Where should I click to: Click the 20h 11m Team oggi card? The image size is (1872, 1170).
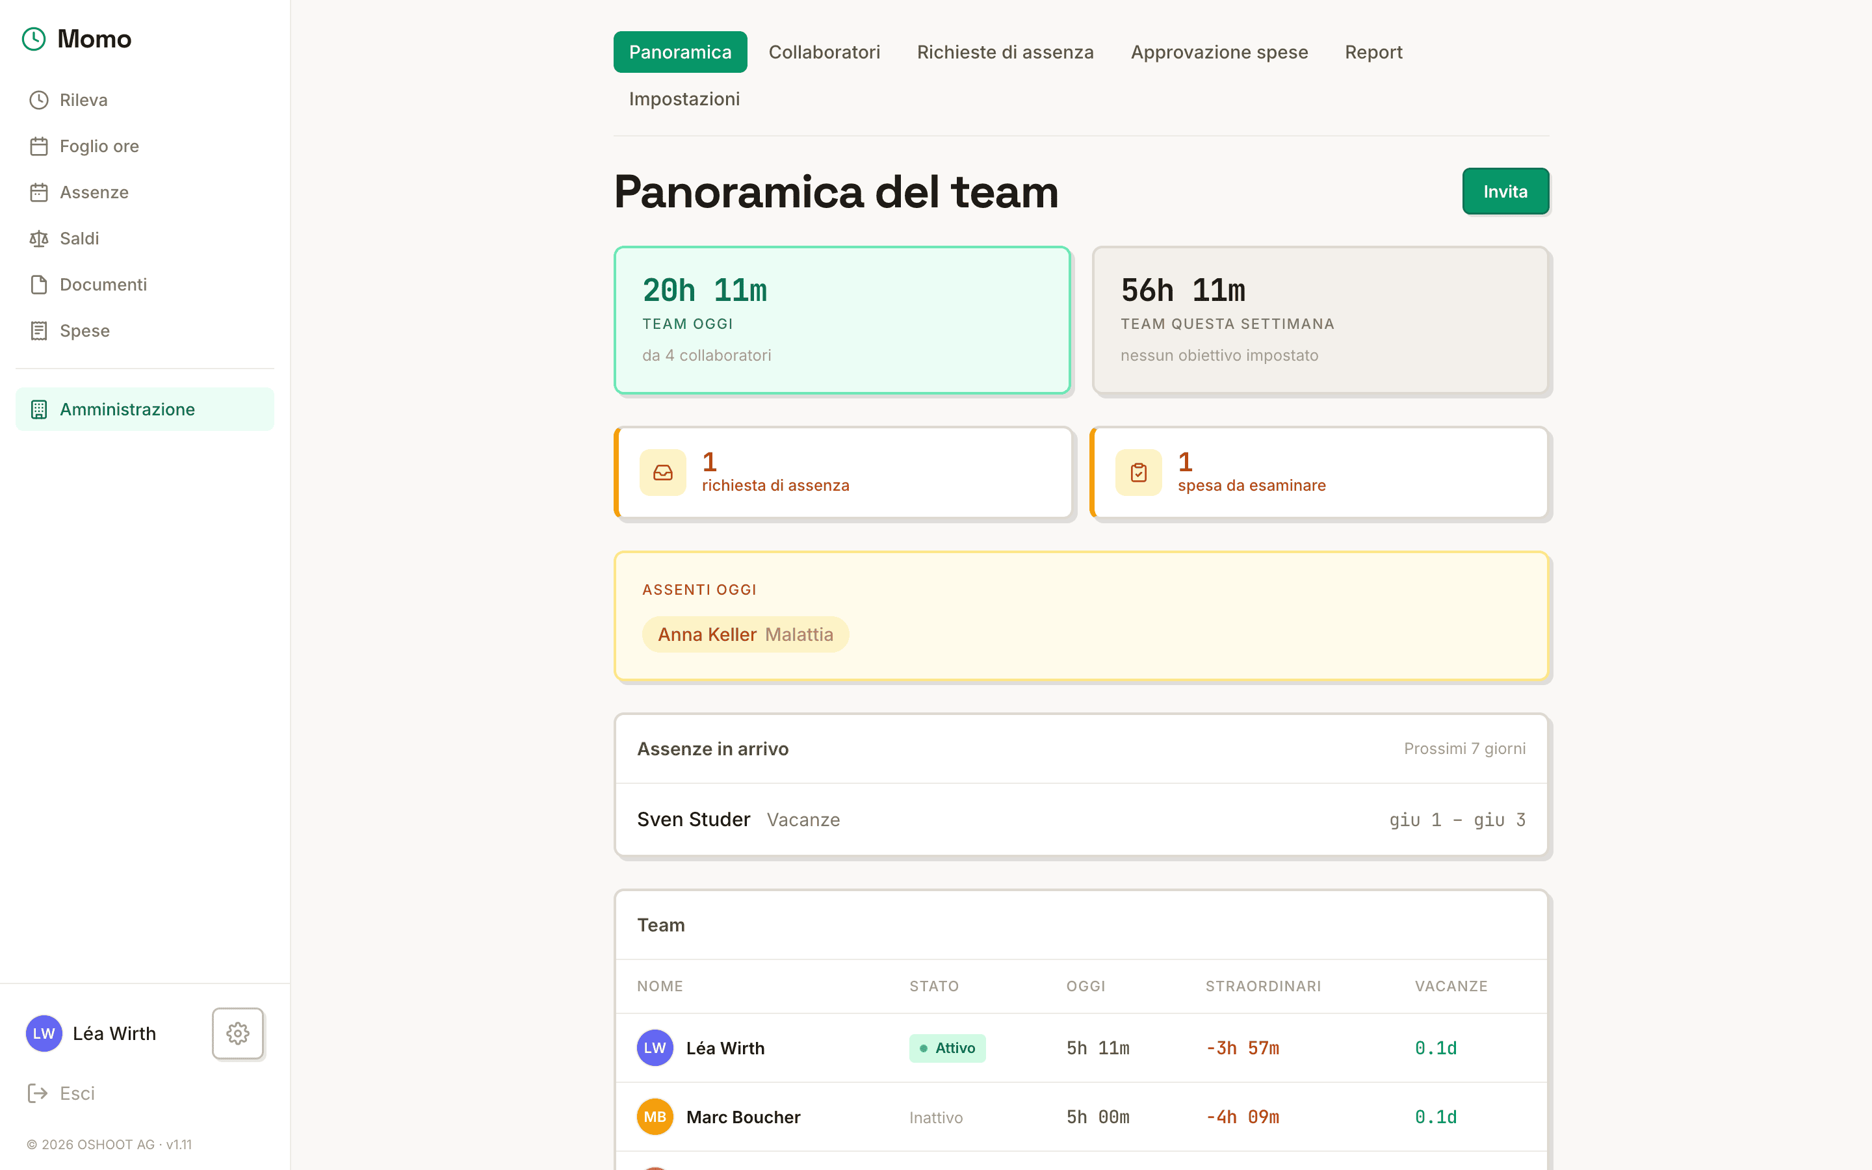(x=842, y=320)
